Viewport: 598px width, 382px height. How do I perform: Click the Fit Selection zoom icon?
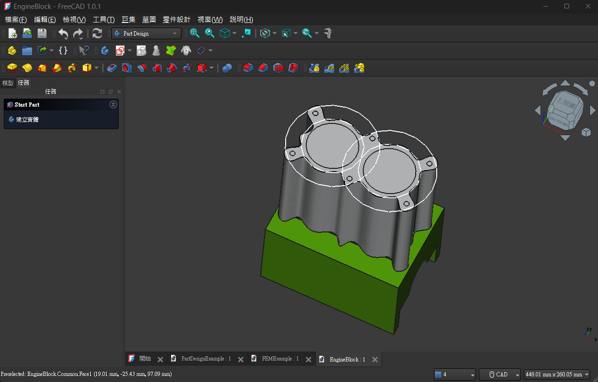209,33
